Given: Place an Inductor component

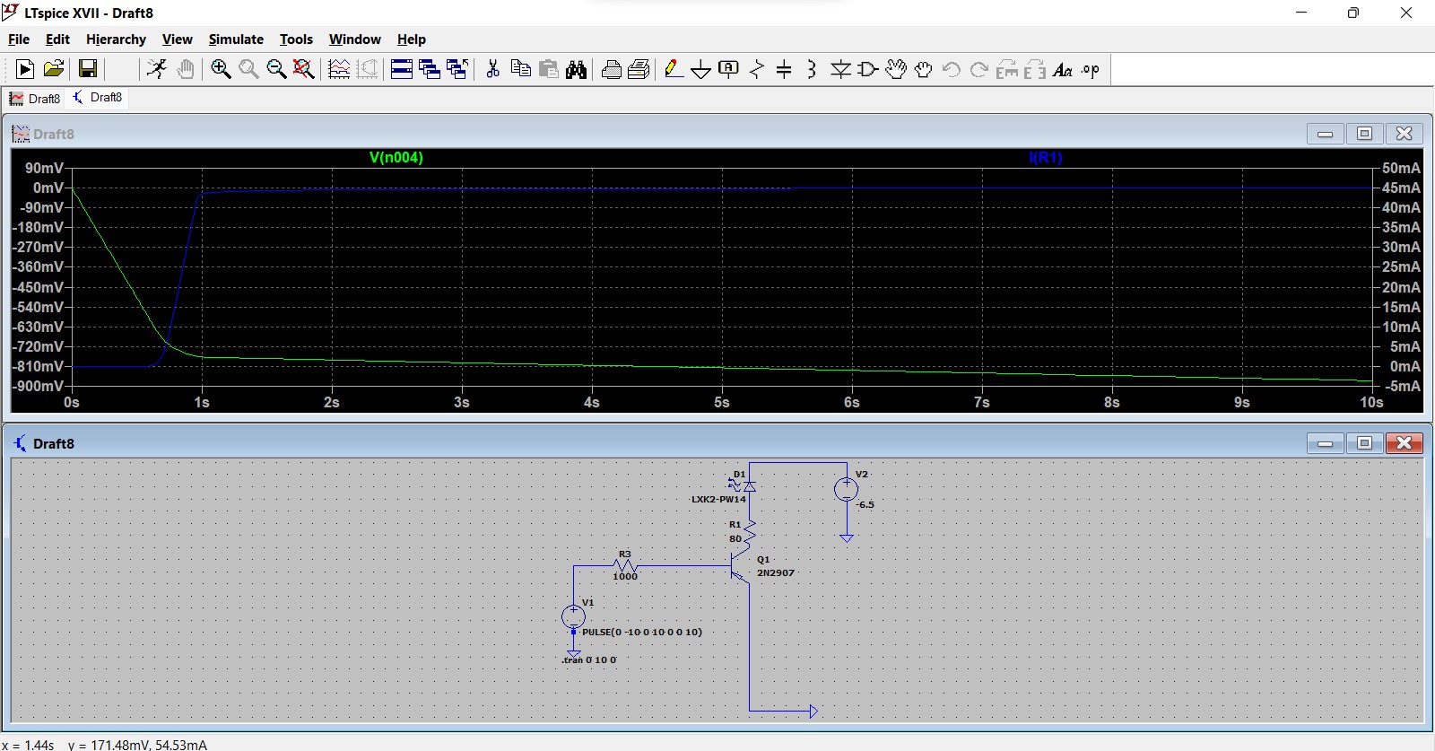Looking at the screenshot, I should [812, 69].
